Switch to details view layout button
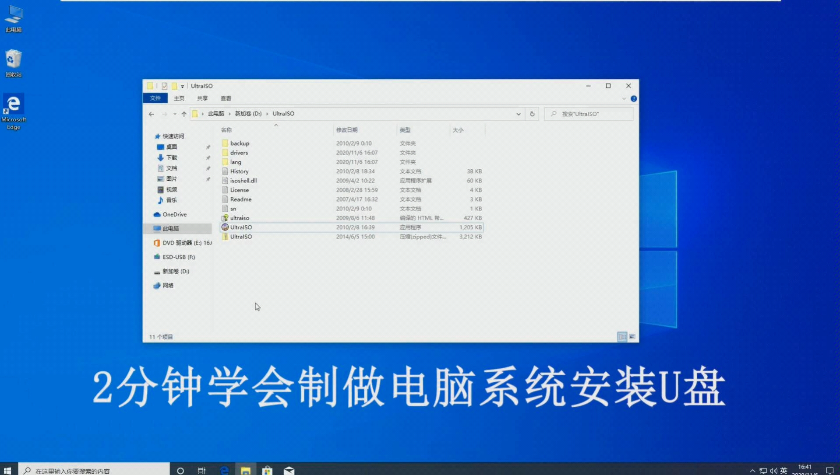Viewport: 840px width, 475px height. pyautogui.click(x=622, y=337)
